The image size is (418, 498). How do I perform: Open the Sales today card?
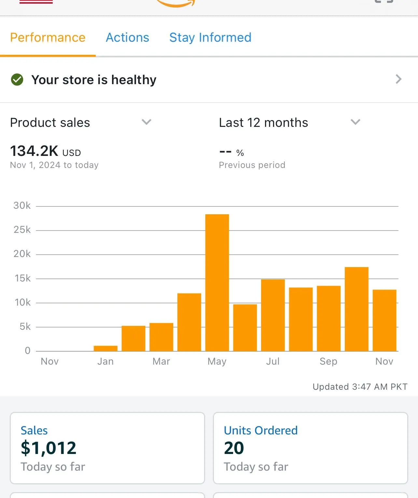click(107, 448)
